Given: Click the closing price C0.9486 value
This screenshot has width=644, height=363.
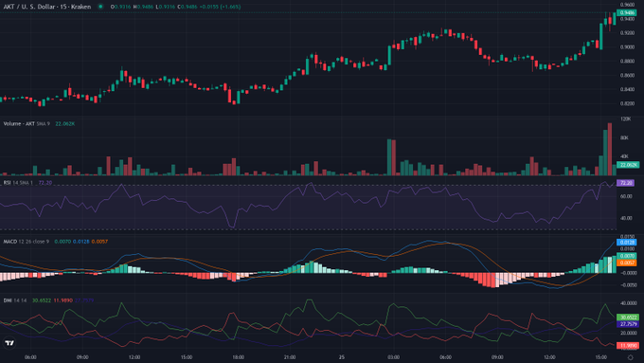Looking at the screenshot, I should point(187,7).
